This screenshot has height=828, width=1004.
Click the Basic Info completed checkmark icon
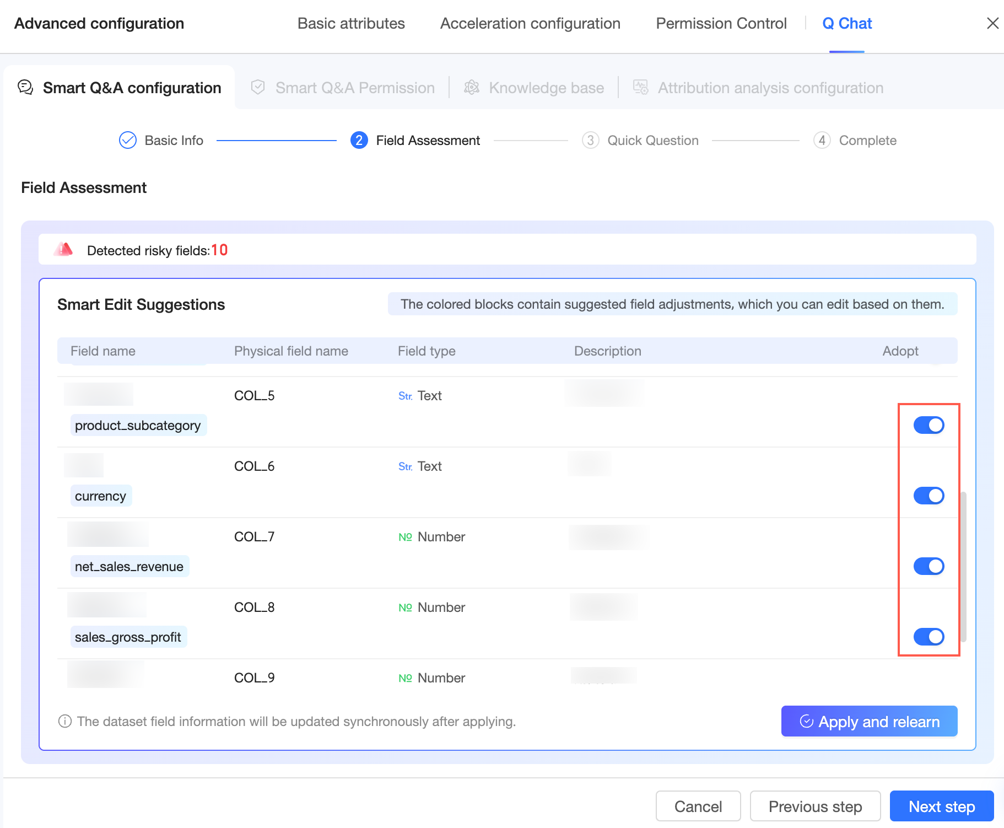pos(128,141)
